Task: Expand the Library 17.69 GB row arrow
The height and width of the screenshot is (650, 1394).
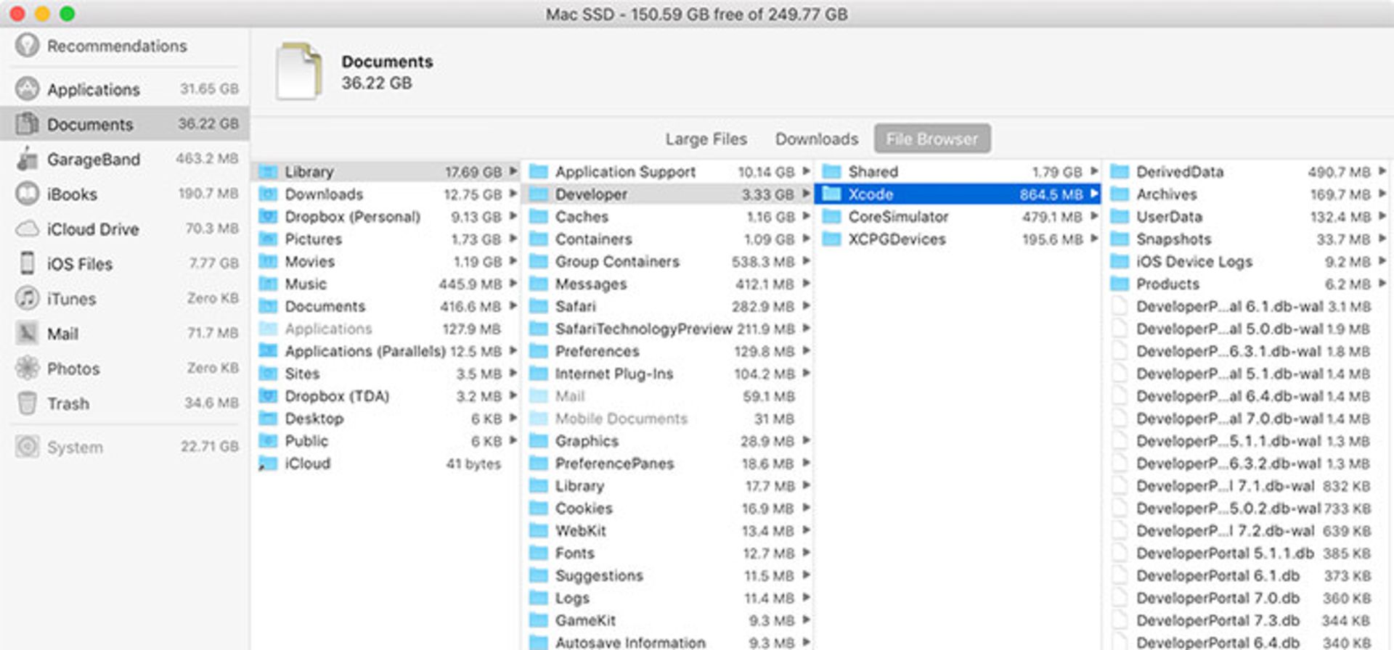Action: [513, 171]
